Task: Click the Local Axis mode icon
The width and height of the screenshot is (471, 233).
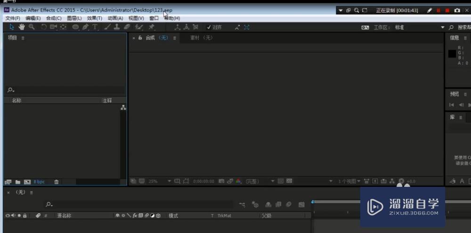Action: click(178, 27)
